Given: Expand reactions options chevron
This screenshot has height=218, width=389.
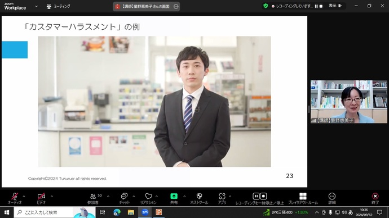Looking at the screenshot, I should coord(157,196).
